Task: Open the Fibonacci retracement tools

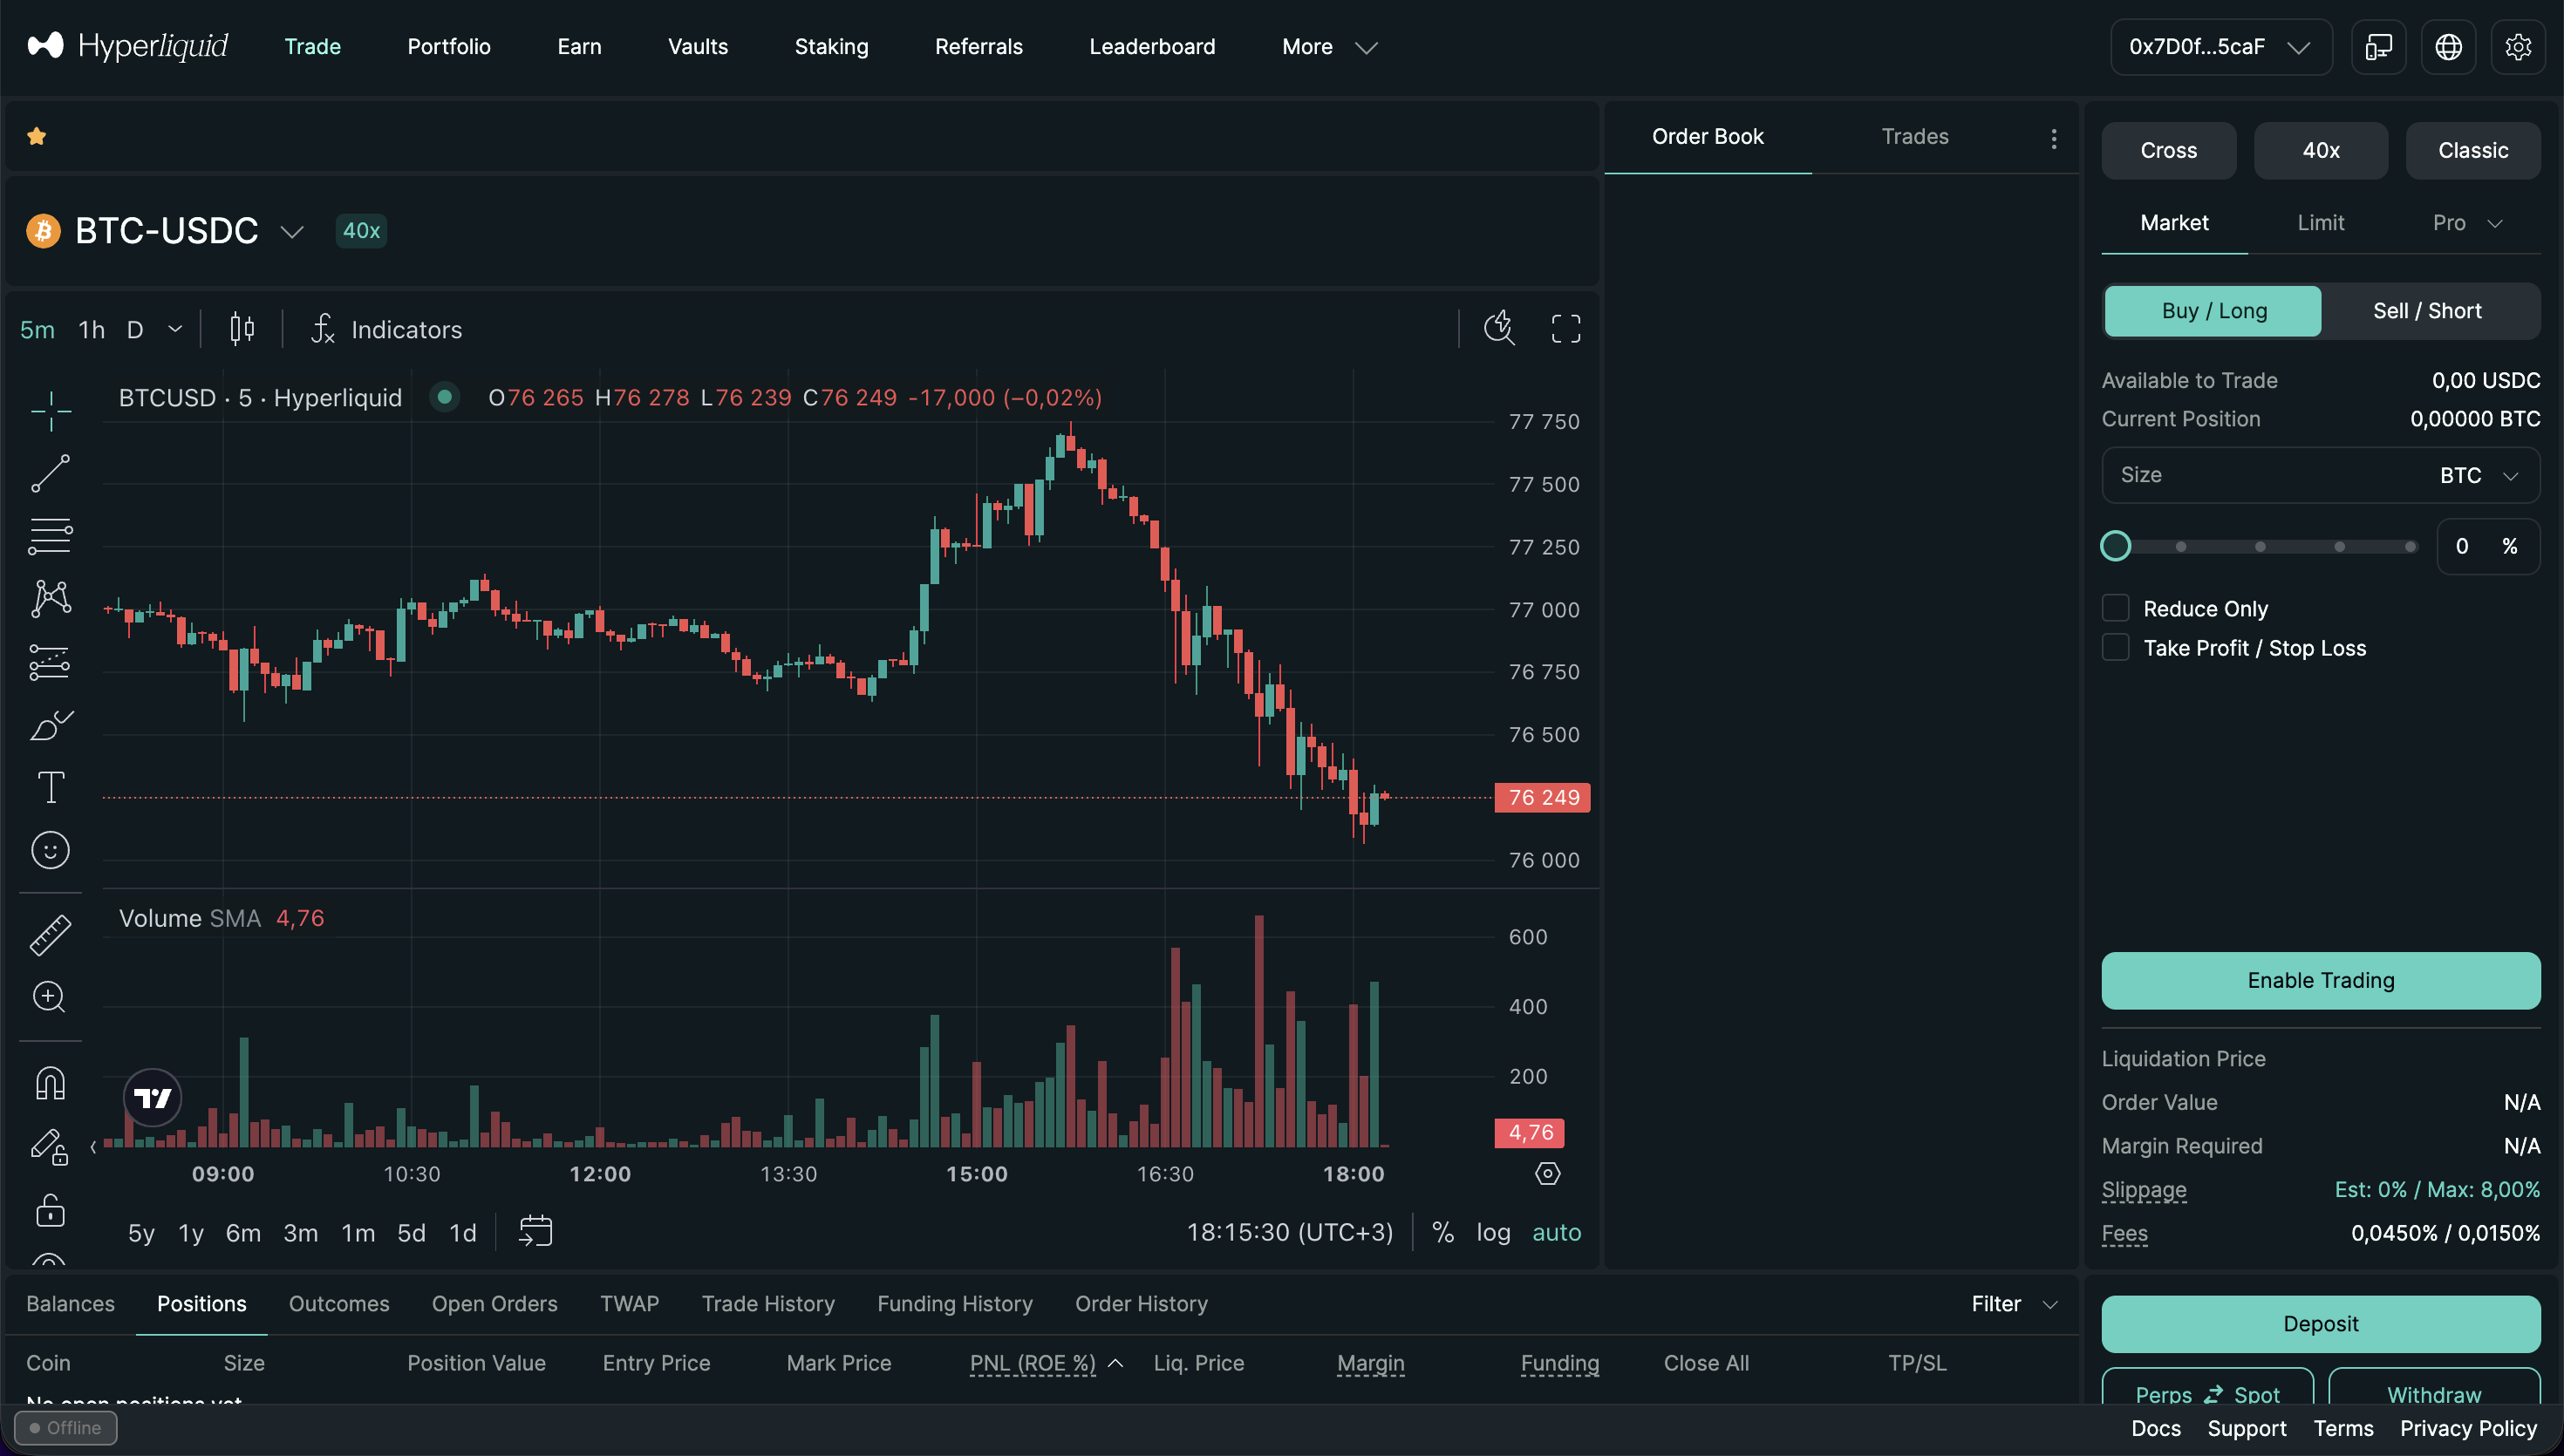Action: (x=50, y=536)
